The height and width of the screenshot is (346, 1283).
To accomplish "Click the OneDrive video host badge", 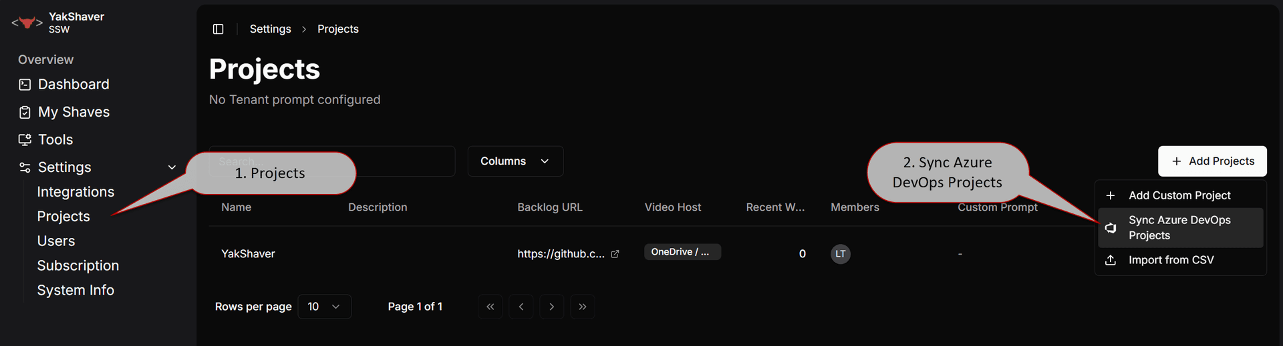I will (682, 252).
